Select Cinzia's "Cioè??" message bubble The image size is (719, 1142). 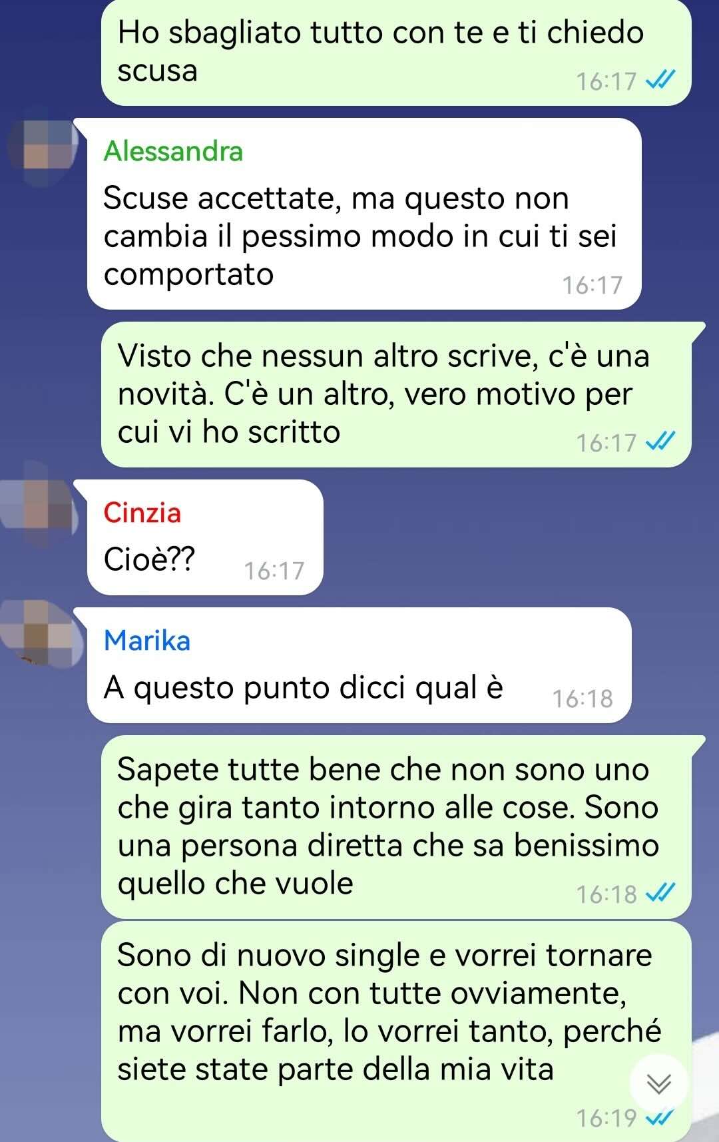pyautogui.click(x=205, y=537)
